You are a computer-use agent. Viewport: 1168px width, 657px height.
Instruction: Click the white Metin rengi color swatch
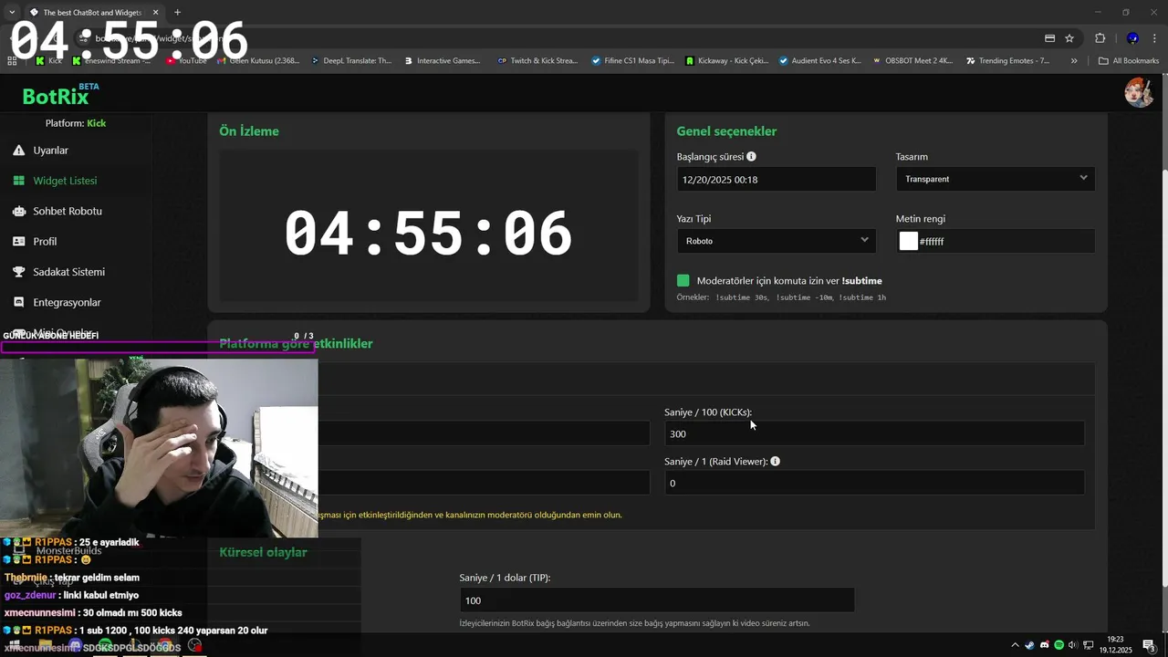[908, 241]
